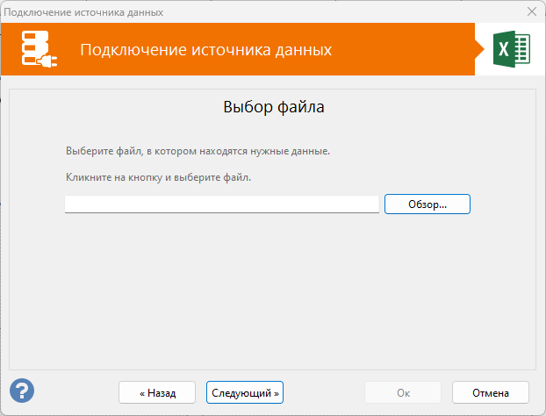The width and height of the screenshot is (546, 416).
Task: Click the Кликните на кнопку hint text
Action: pos(158,177)
